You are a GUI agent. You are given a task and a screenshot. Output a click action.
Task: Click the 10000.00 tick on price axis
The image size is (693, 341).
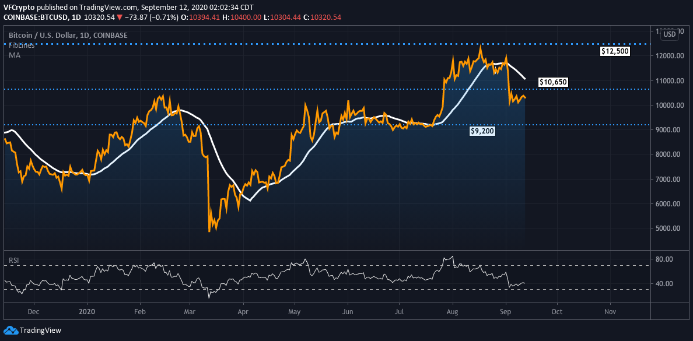670,106
